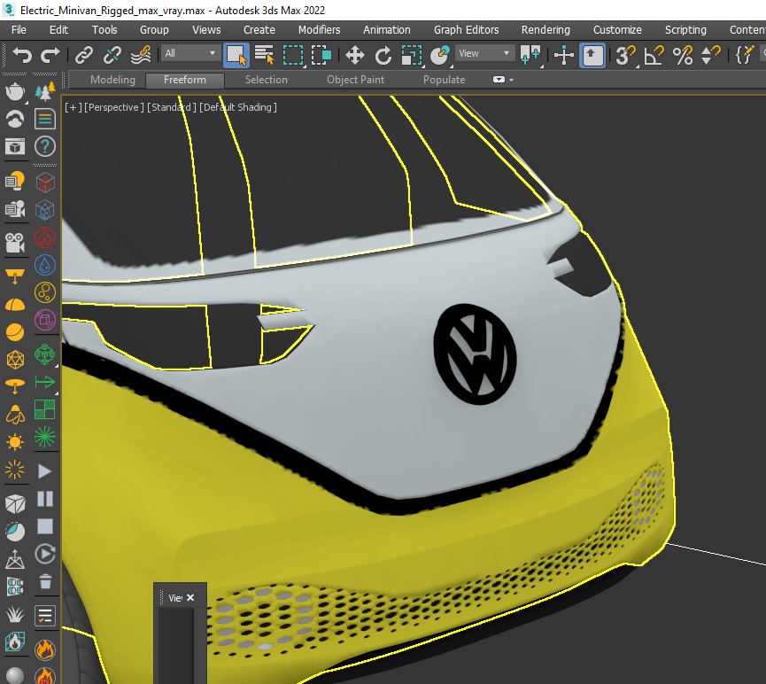Click the cloud render icon
Viewport: 766px width, 684px height.
click(15, 119)
